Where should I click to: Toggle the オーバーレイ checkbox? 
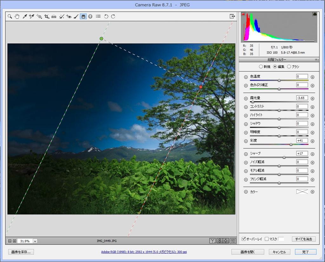coord(244,239)
